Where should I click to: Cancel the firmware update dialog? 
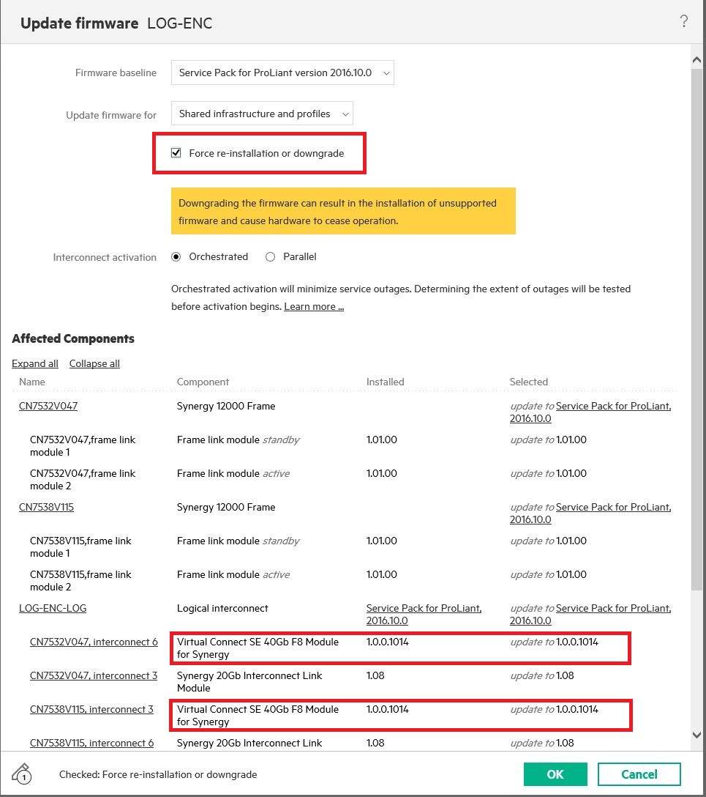click(x=639, y=774)
